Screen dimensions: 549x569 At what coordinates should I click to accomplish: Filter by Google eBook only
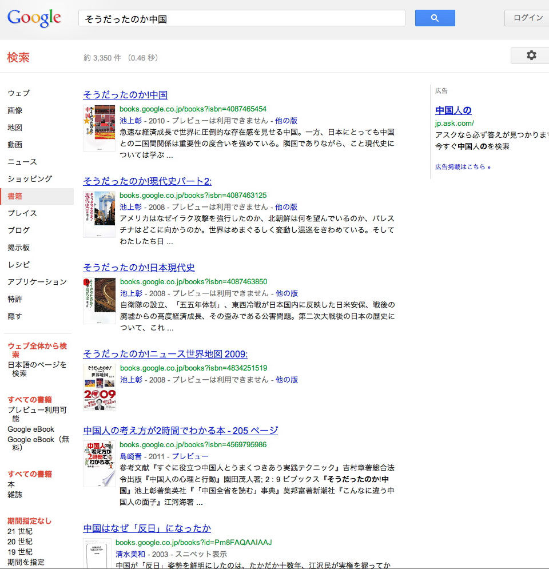[x=31, y=429]
